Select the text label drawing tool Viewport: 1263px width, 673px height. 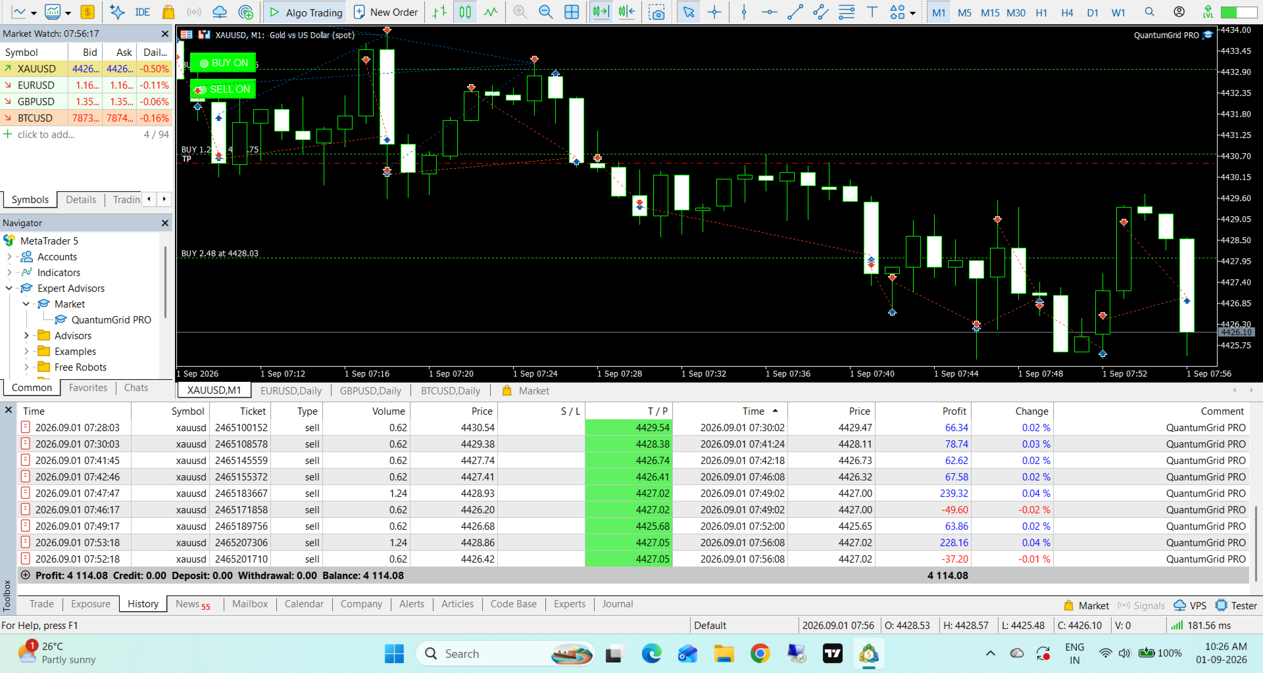pyautogui.click(x=872, y=12)
